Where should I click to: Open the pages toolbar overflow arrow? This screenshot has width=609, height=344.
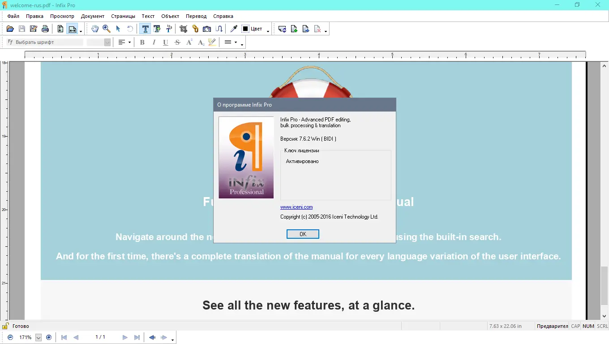326,30
